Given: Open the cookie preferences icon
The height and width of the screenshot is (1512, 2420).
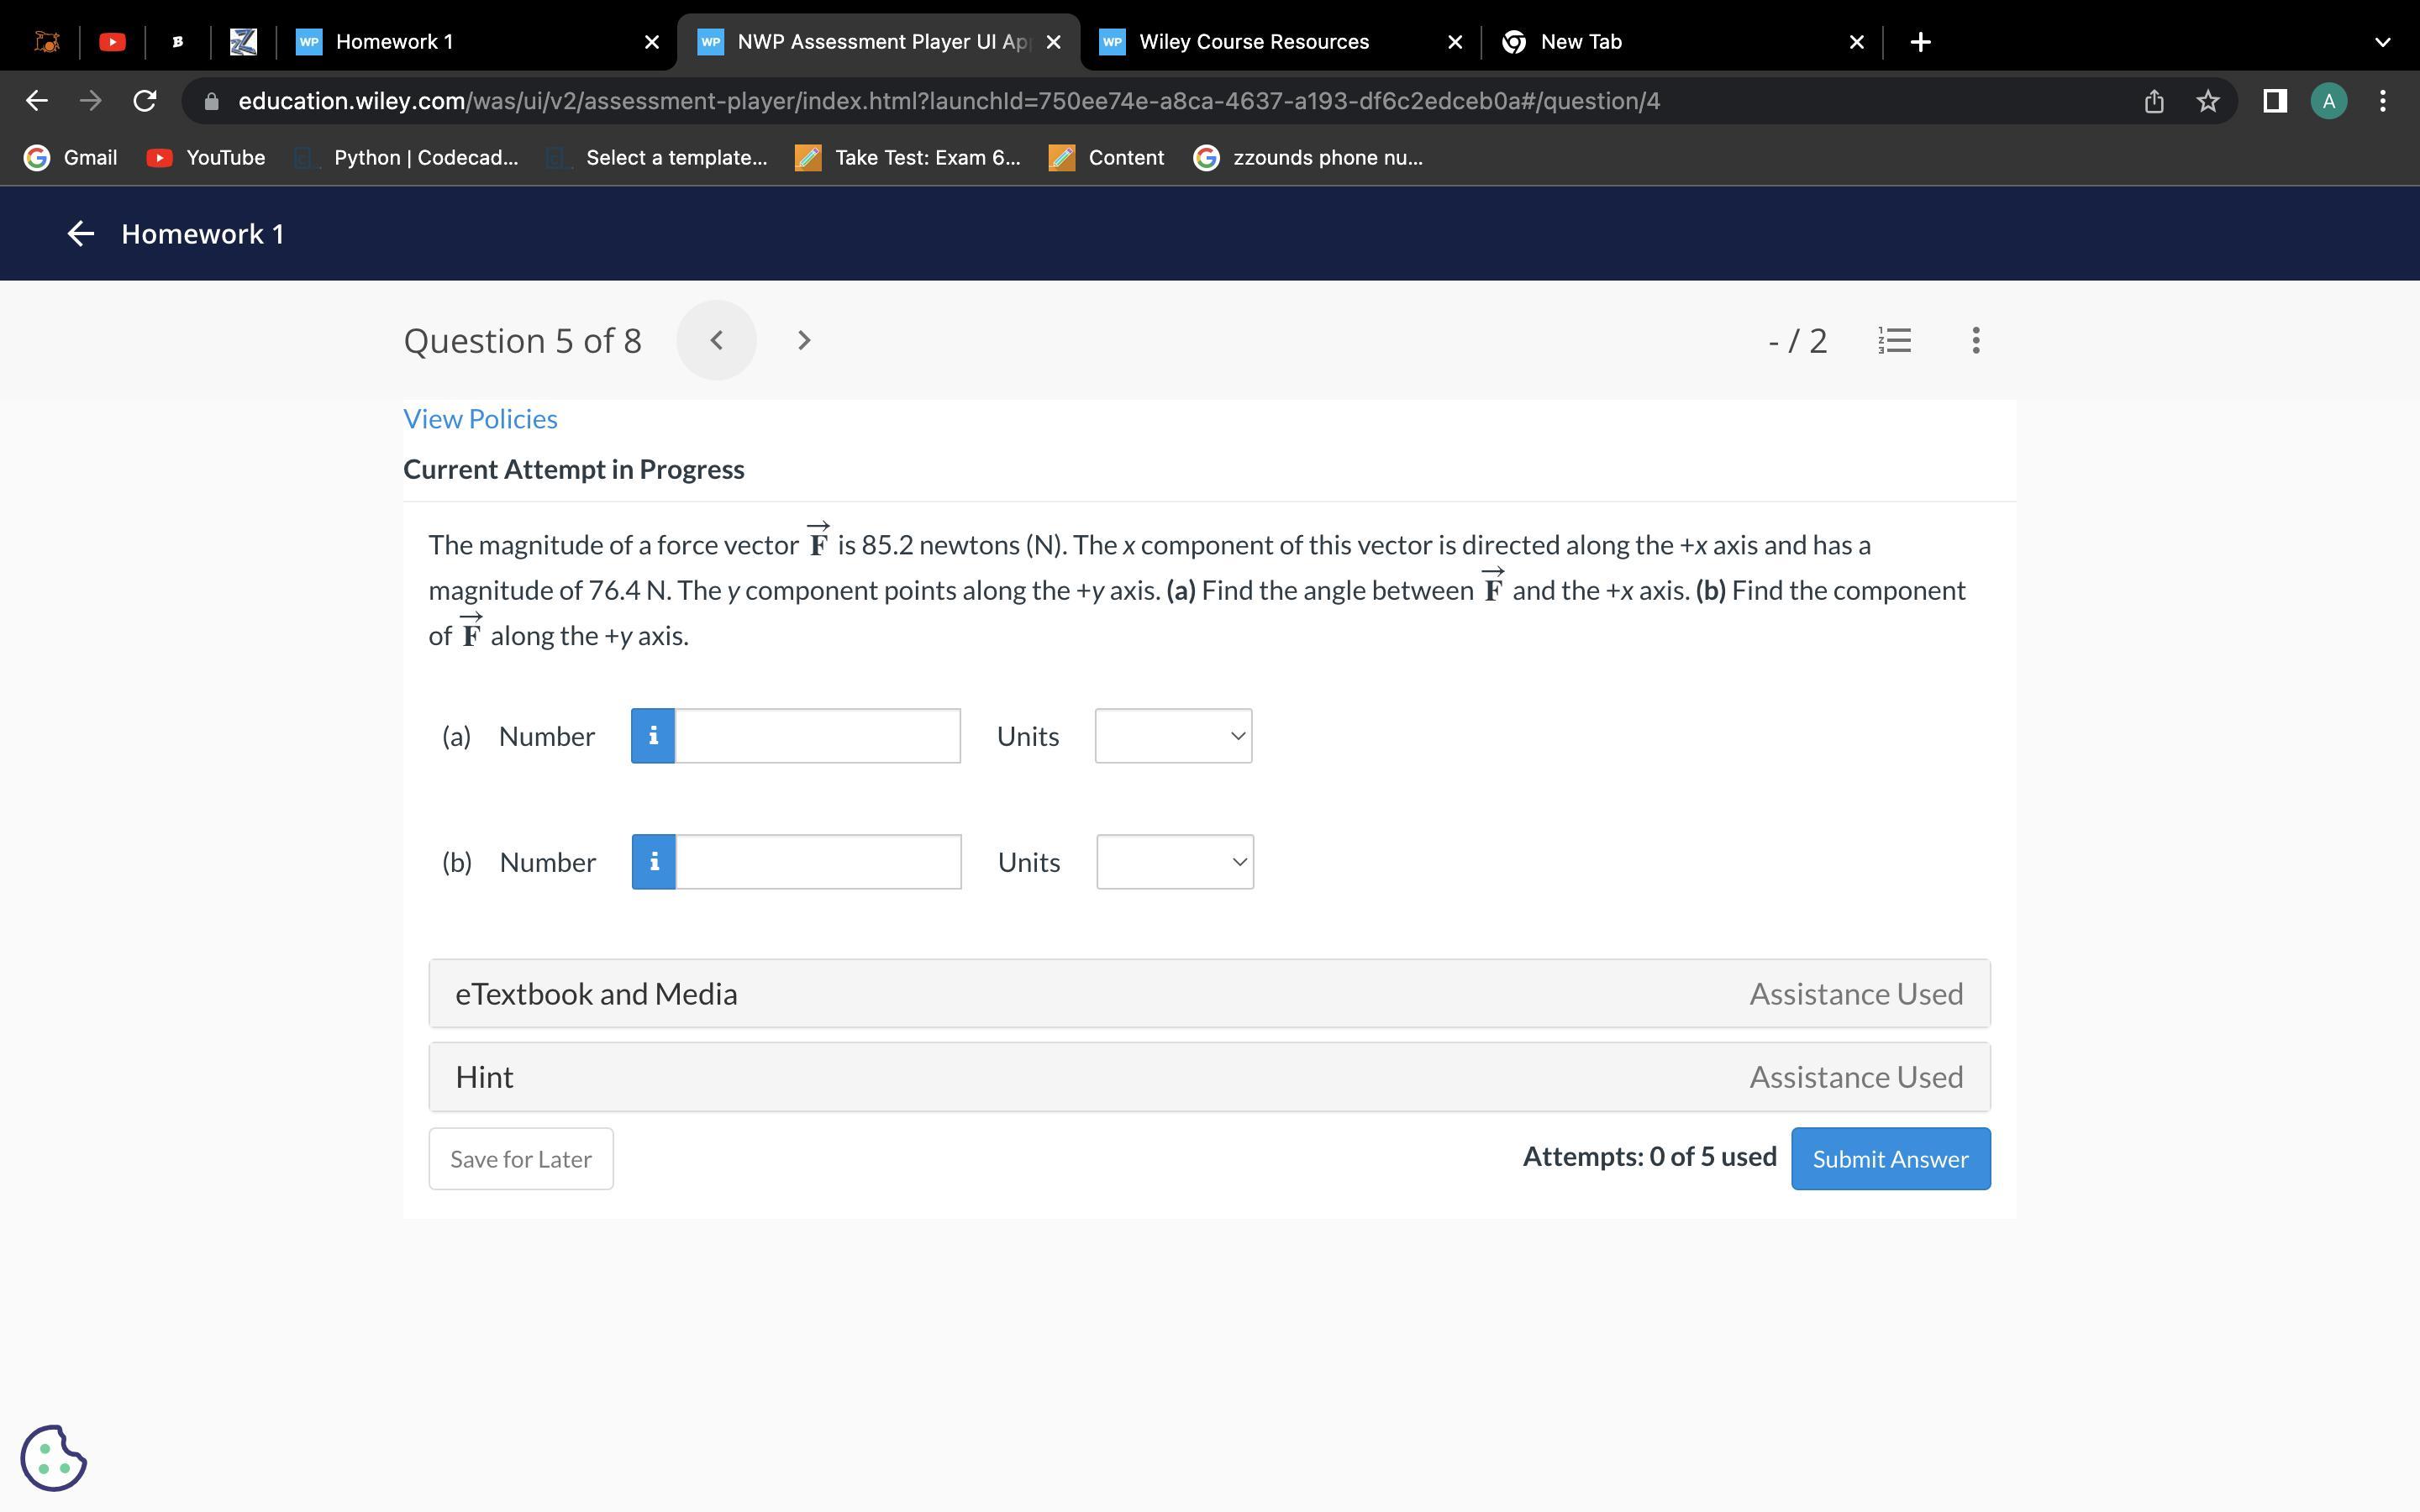Looking at the screenshot, I should click(53, 1457).
